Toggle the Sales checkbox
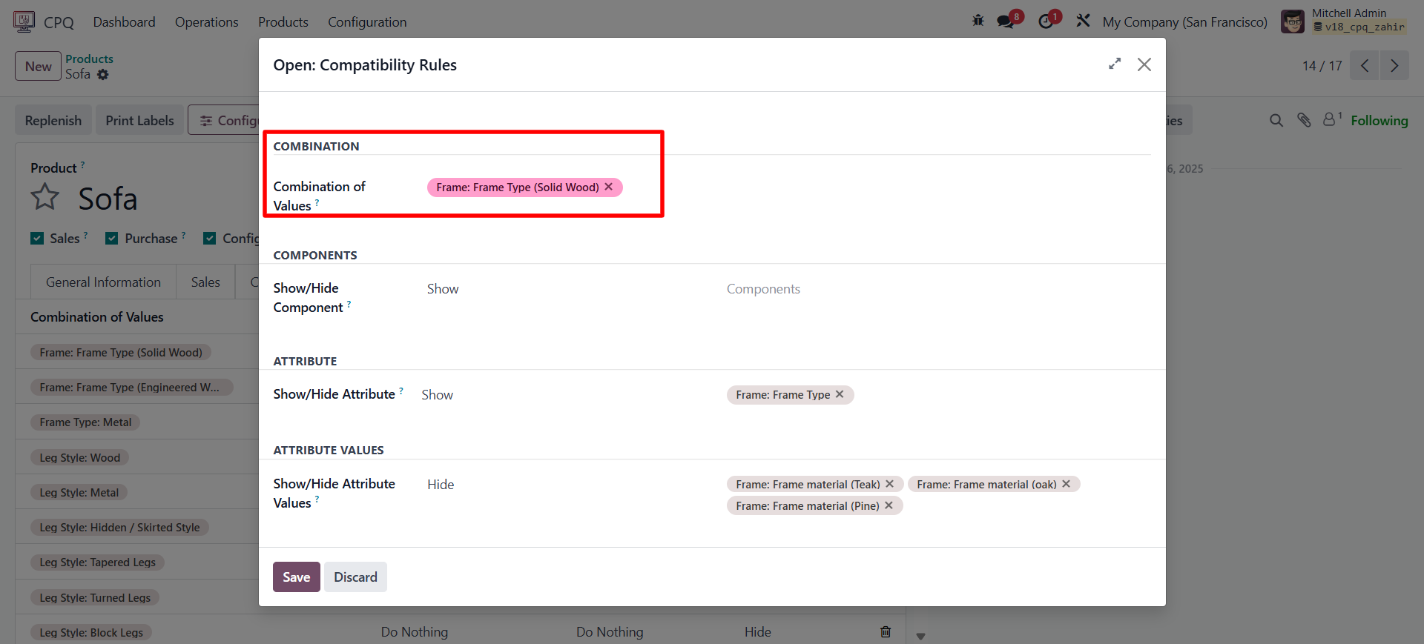This screenshot has height=644, width=1424. tap(37, 238)
